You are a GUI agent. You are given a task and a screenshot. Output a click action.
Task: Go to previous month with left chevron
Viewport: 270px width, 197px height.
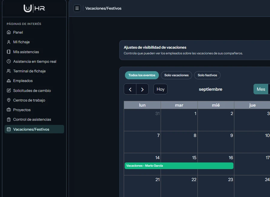click(x=130, y=89)
